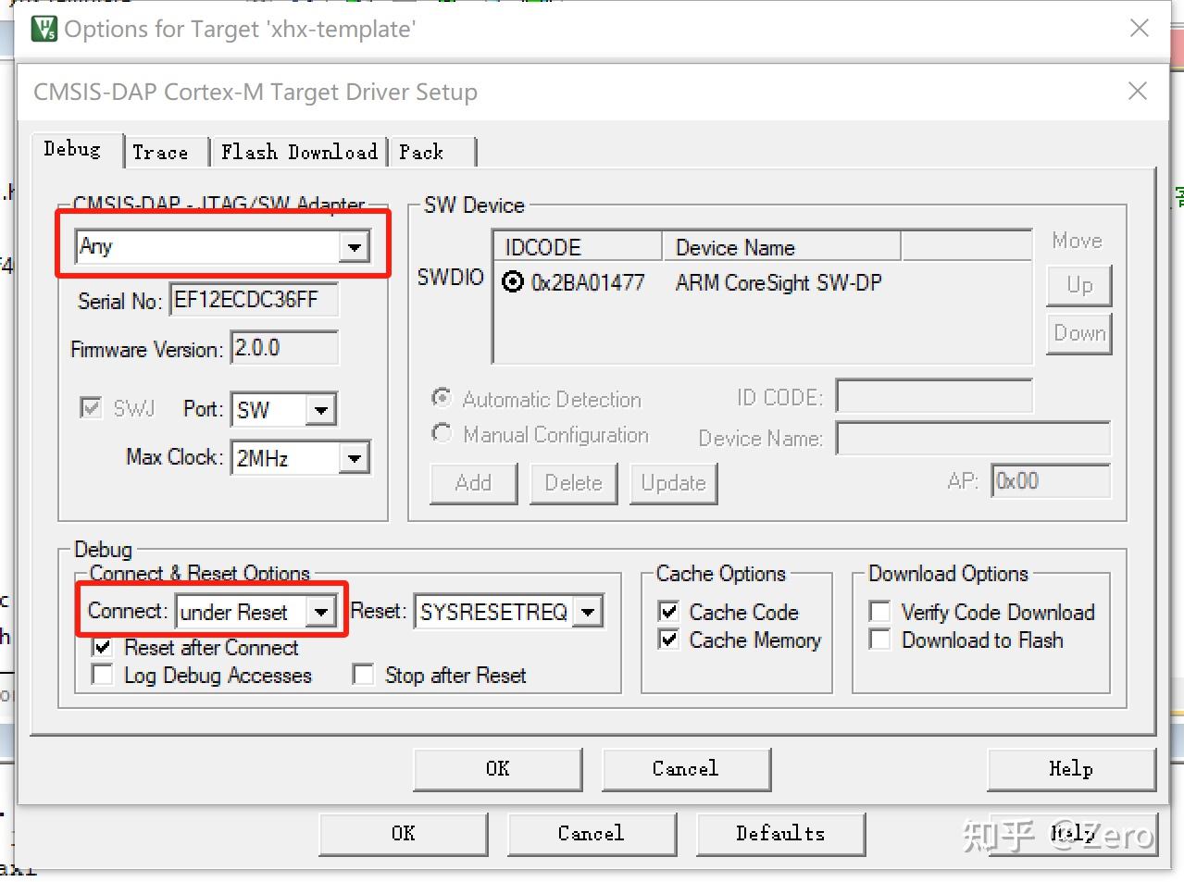Enable Log Debug Accesses

coord(103,675)
